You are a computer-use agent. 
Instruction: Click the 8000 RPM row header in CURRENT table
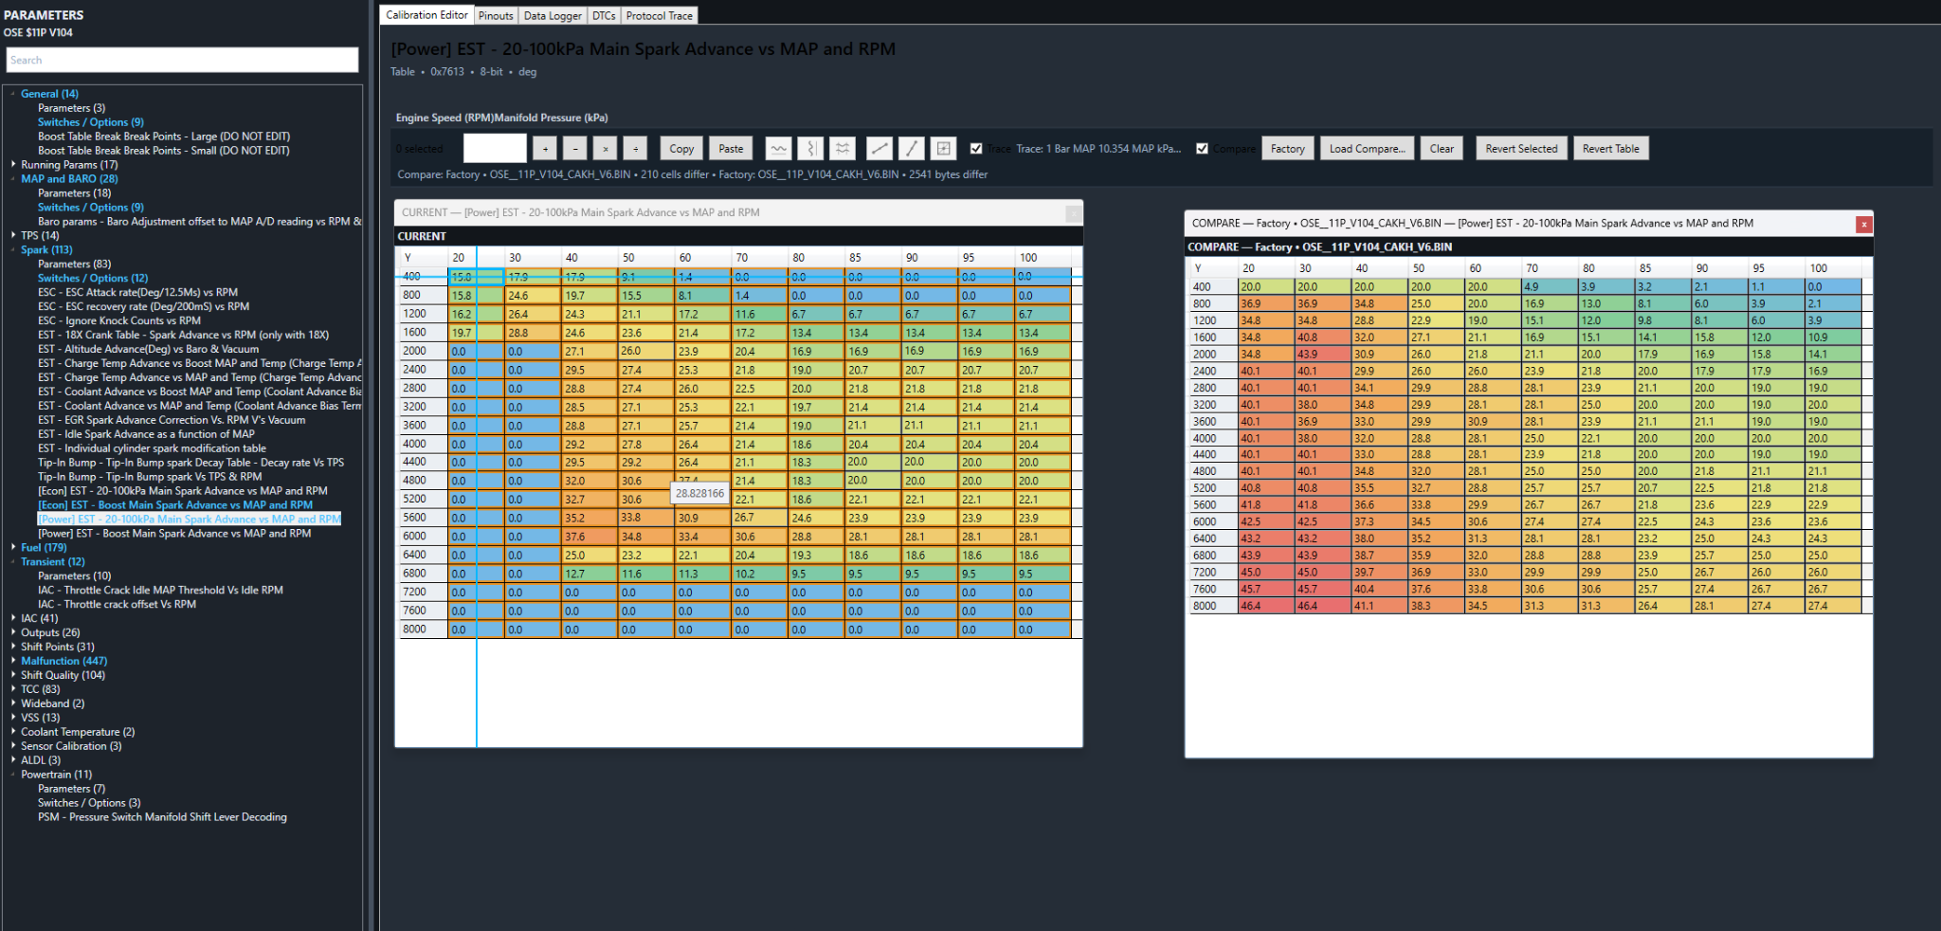[423, 630]
